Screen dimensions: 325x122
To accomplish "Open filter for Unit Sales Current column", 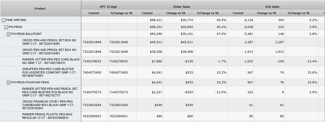I will (250, 13).
